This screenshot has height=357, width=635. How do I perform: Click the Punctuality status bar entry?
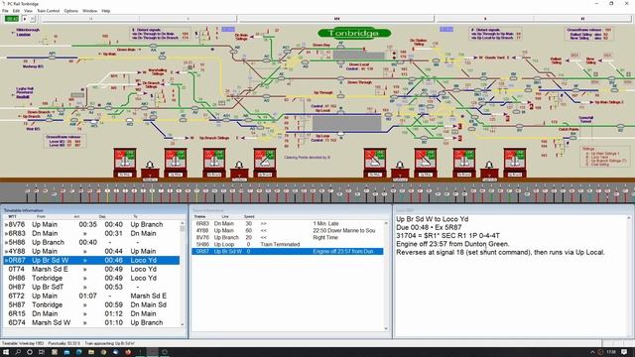pos(63,343)
